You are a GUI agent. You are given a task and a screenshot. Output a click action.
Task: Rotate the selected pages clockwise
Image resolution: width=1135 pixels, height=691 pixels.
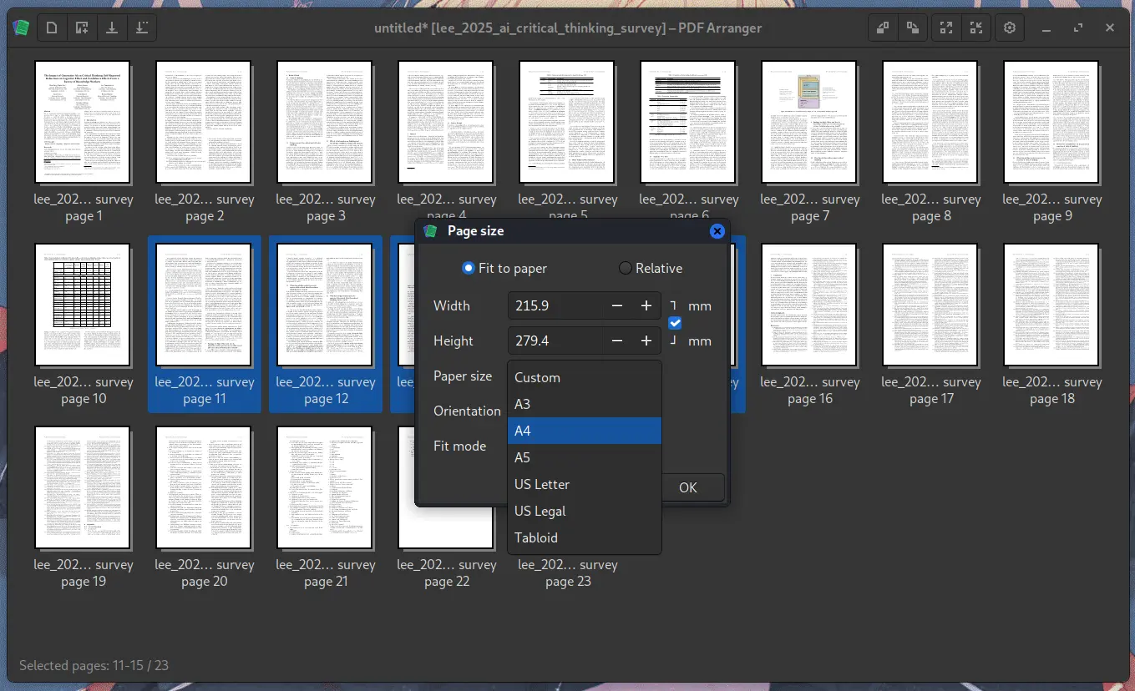click(913, 28)
